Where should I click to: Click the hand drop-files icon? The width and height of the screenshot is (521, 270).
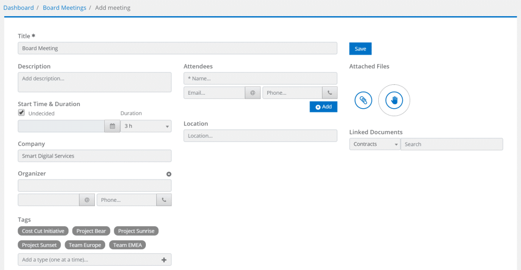pos(394,100)
